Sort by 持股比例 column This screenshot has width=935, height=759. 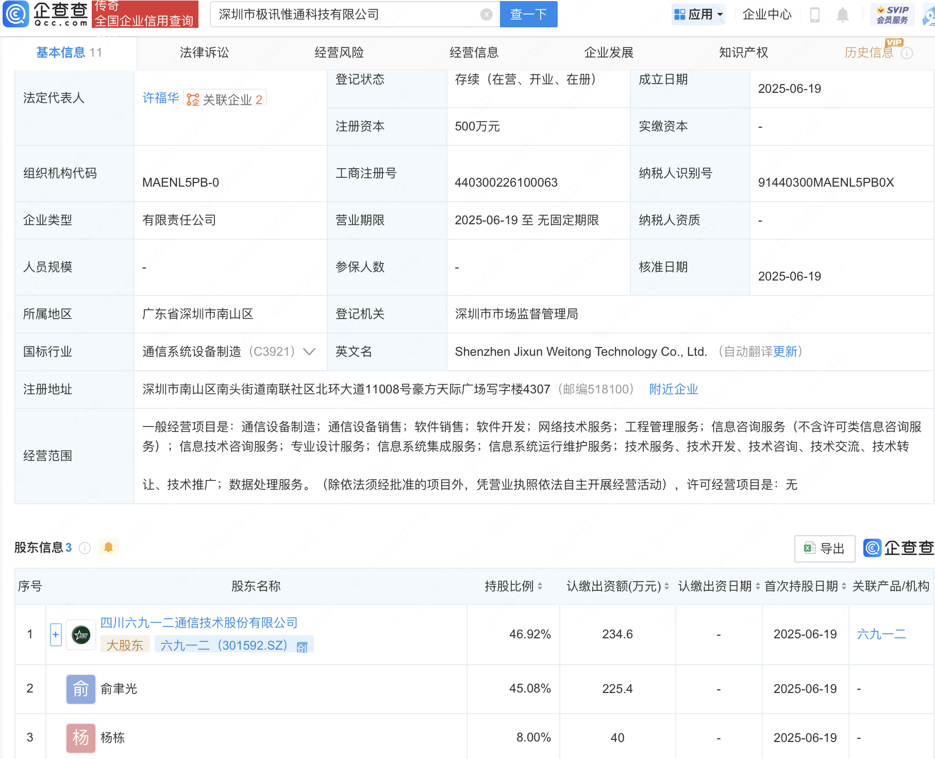click(x=540, y=586)
